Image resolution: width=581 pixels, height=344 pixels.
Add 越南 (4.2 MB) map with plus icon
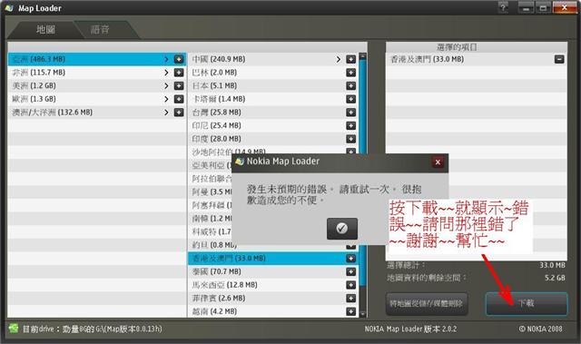pos(351,312)
